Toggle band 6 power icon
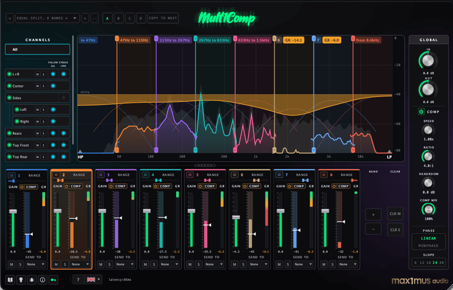Image resolution: width=453 pixels, height=290 pixels. [234, 175]
